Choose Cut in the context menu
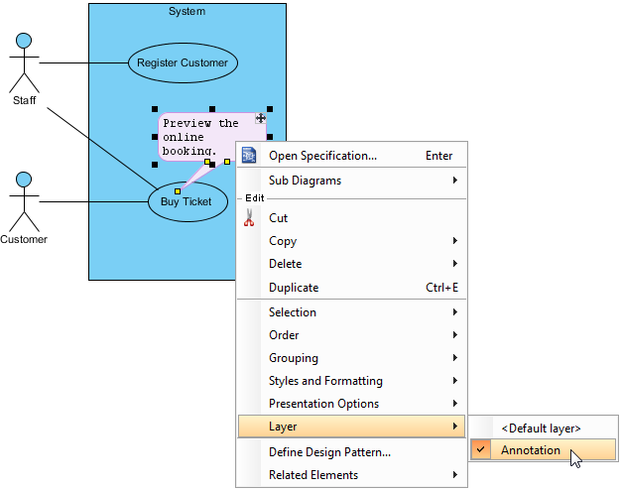This screenshot has width=621, height=490. (352, 218)
